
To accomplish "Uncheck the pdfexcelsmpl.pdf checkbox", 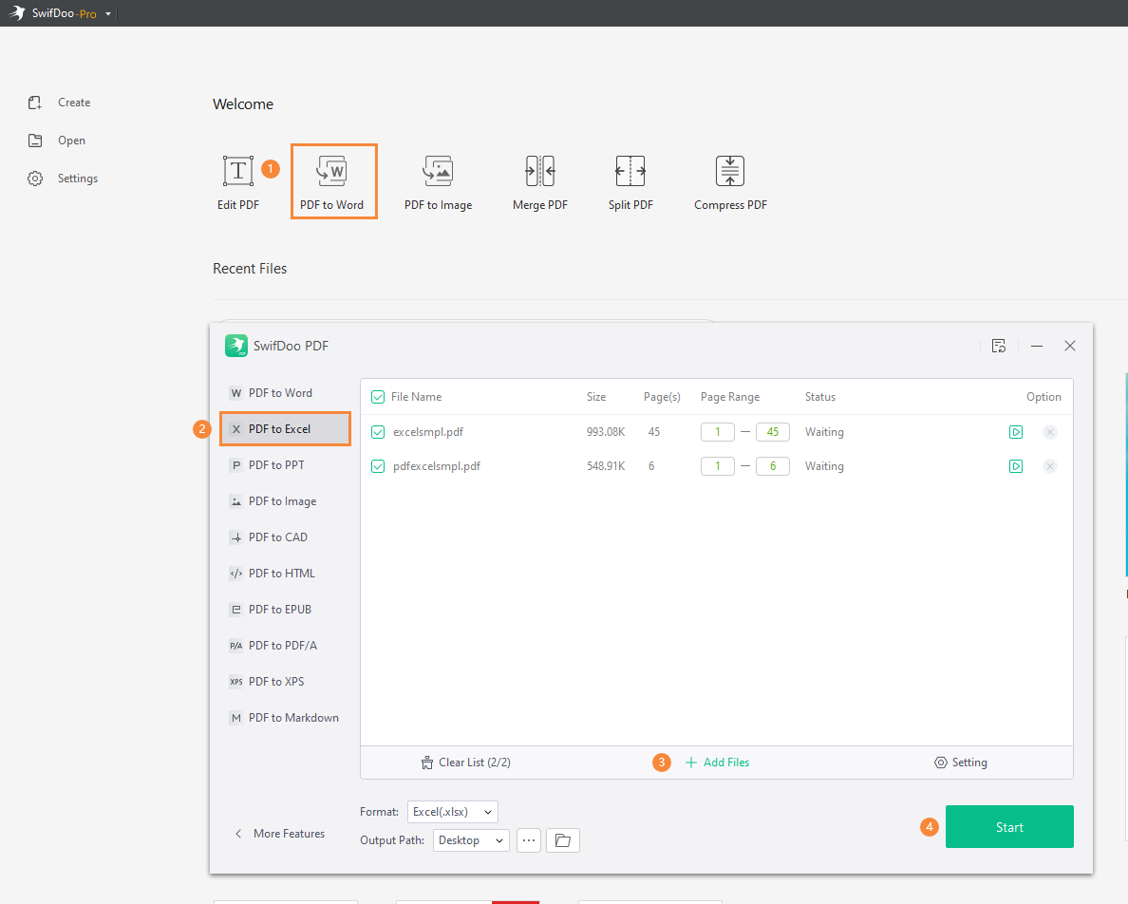I will pos(378,466).
